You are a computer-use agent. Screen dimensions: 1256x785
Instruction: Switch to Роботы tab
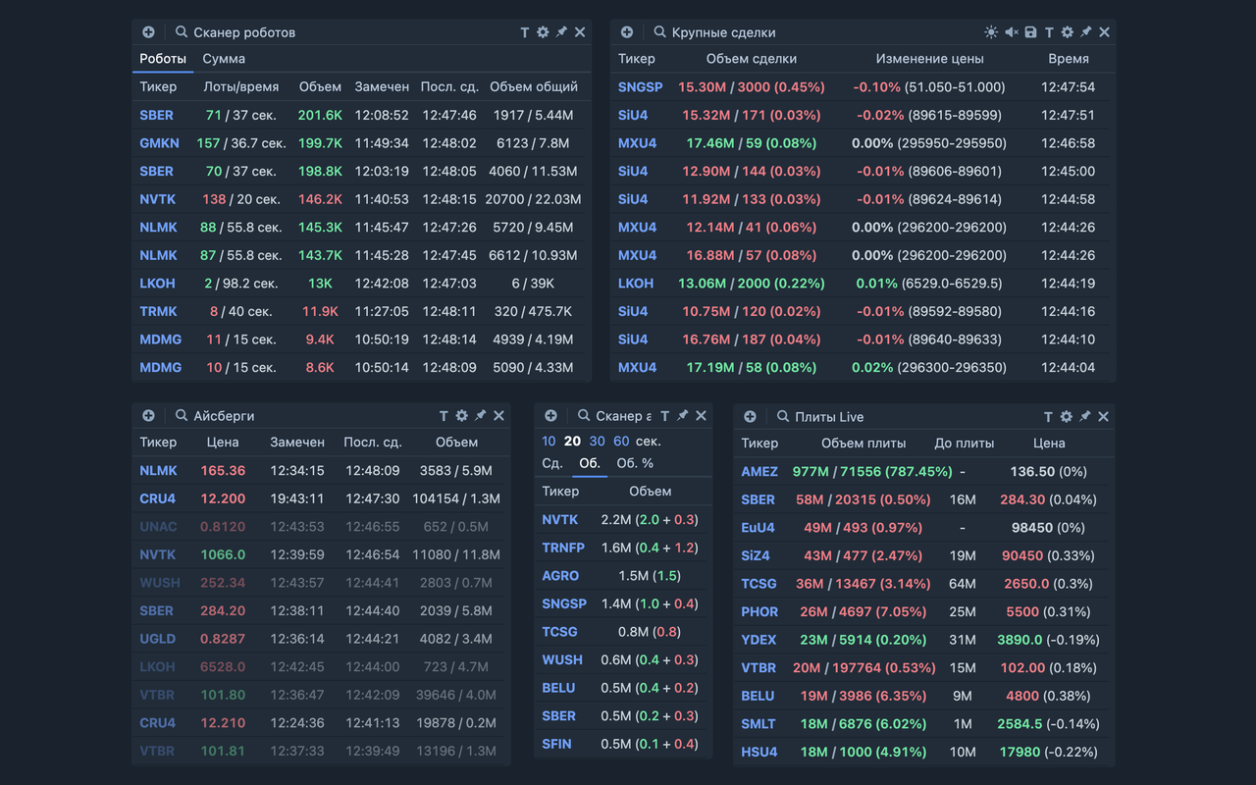(163, 59)
